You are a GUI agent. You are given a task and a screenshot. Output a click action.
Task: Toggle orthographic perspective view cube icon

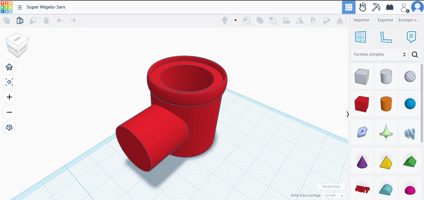click(x=9, y=128)
